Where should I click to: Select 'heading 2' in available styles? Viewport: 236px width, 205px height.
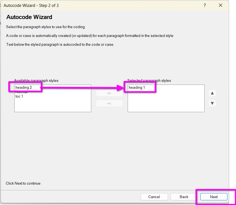coord(24,88)
